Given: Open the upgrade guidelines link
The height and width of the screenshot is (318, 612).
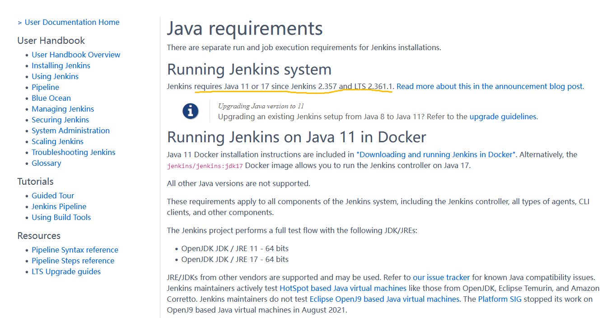Looking at the screenshot, I should [503, 117].
